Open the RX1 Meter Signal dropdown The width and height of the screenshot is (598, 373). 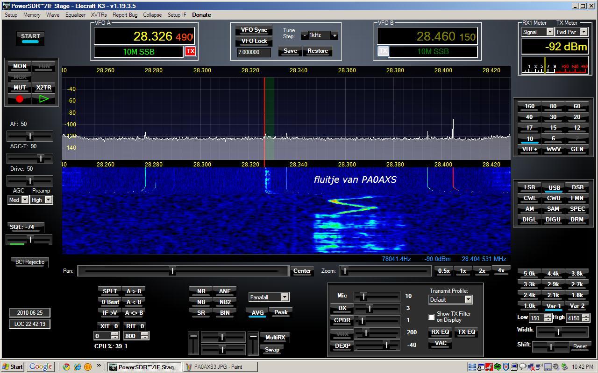[550, 32]
